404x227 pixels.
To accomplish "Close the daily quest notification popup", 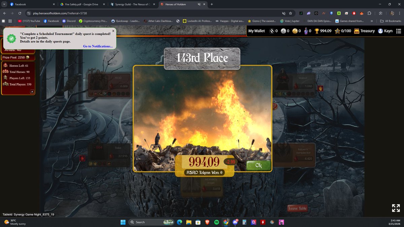I will (113, 31).
